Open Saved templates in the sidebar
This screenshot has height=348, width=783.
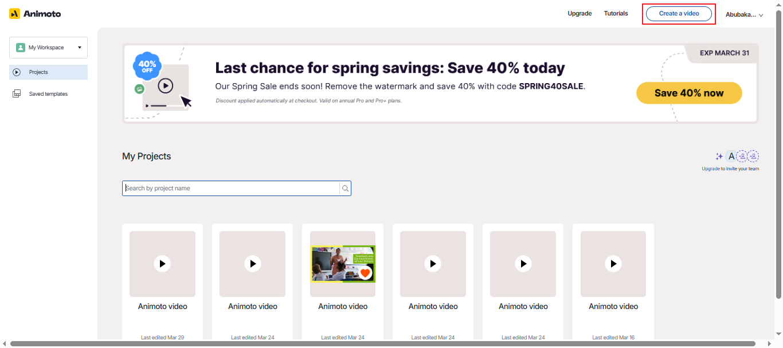pyautogui.click(x=48, y=94)
